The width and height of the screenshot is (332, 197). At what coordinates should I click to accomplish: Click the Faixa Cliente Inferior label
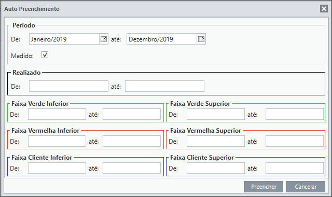41,158
